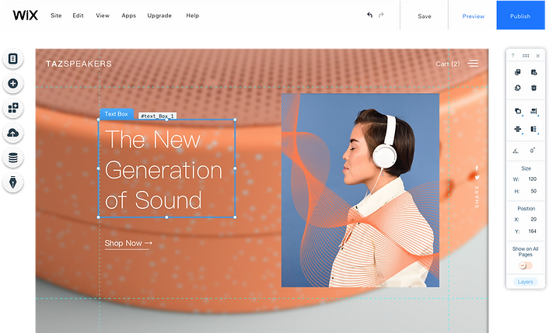Open the Add Apps icon in sidebar
Viewport: 549px width, 333px height.
coord(13,108)
